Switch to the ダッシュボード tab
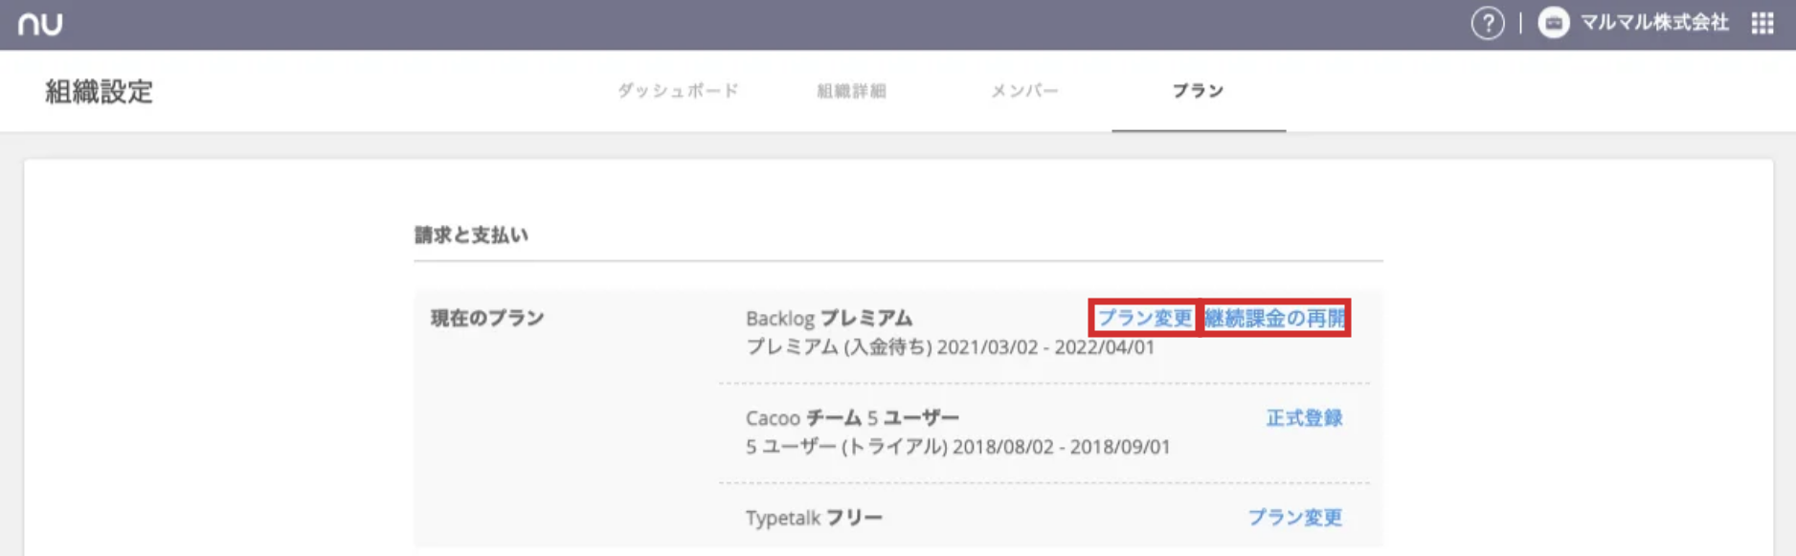The width and height of the screenshot is (1796, 556). tap(678, 91)
